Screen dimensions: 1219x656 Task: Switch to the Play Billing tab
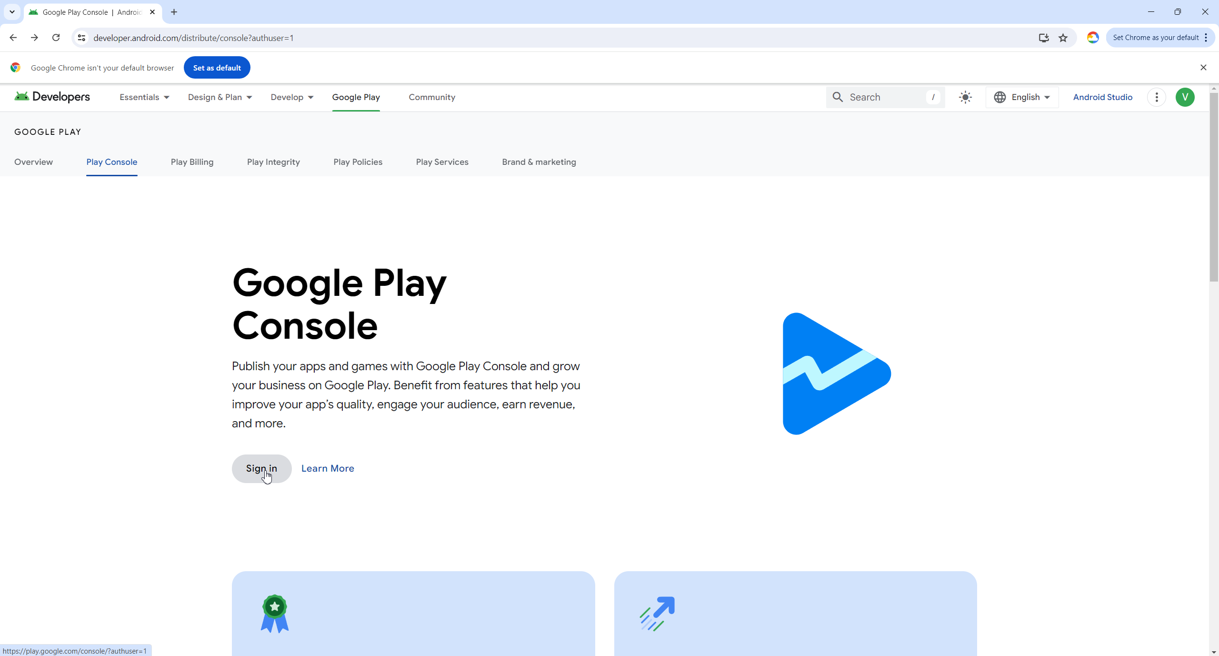(192, 162)
